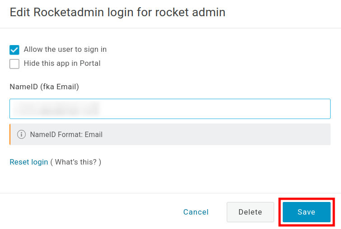Screen dimensions: 341x229
Task: Click the blurred email value in the NameID field
Action: 56,109
